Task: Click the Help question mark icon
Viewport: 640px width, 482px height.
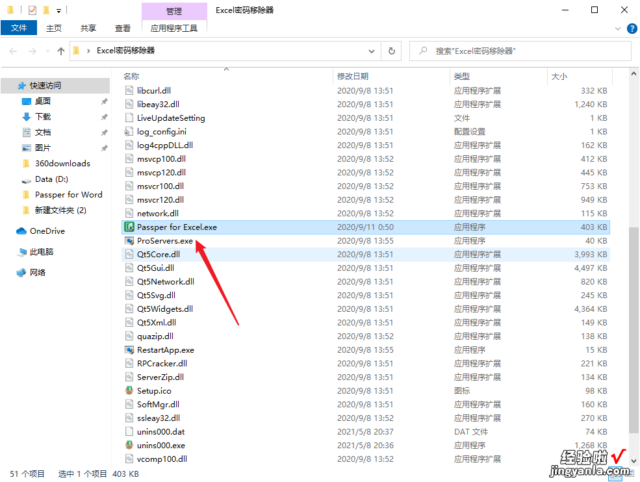Action: pyautogui.click(x=632, y=29)
